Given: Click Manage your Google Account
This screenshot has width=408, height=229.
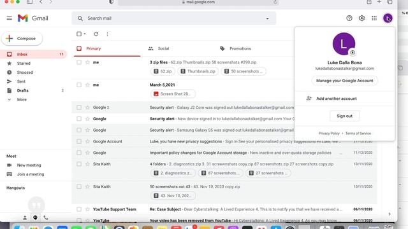Looking at the screenshot, I should click(344, 81).
